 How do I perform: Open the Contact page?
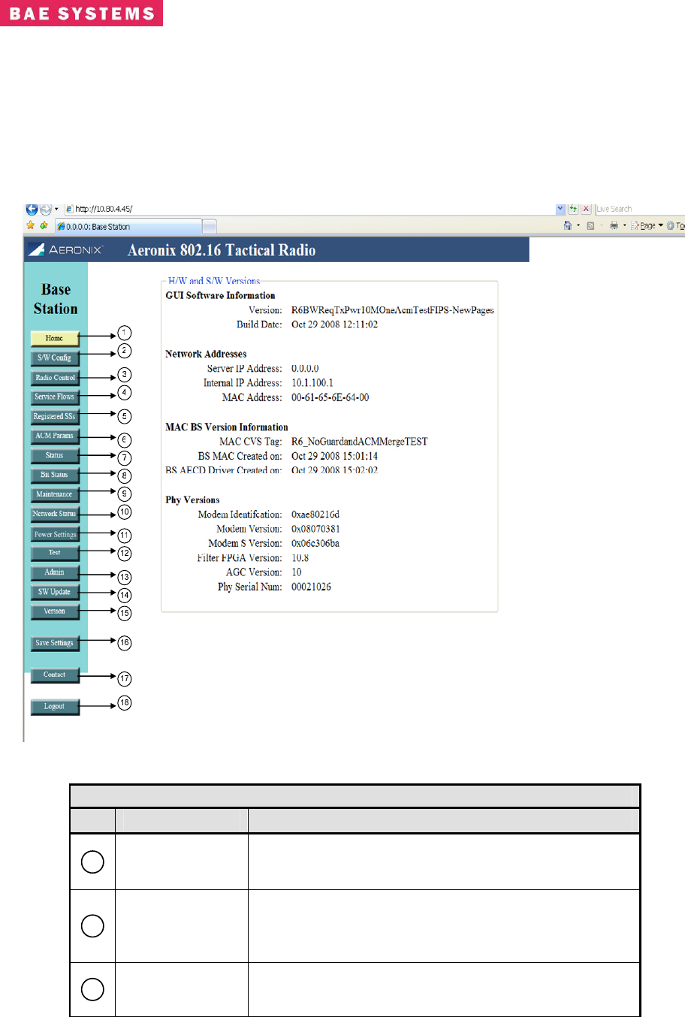tap(54, 674)
